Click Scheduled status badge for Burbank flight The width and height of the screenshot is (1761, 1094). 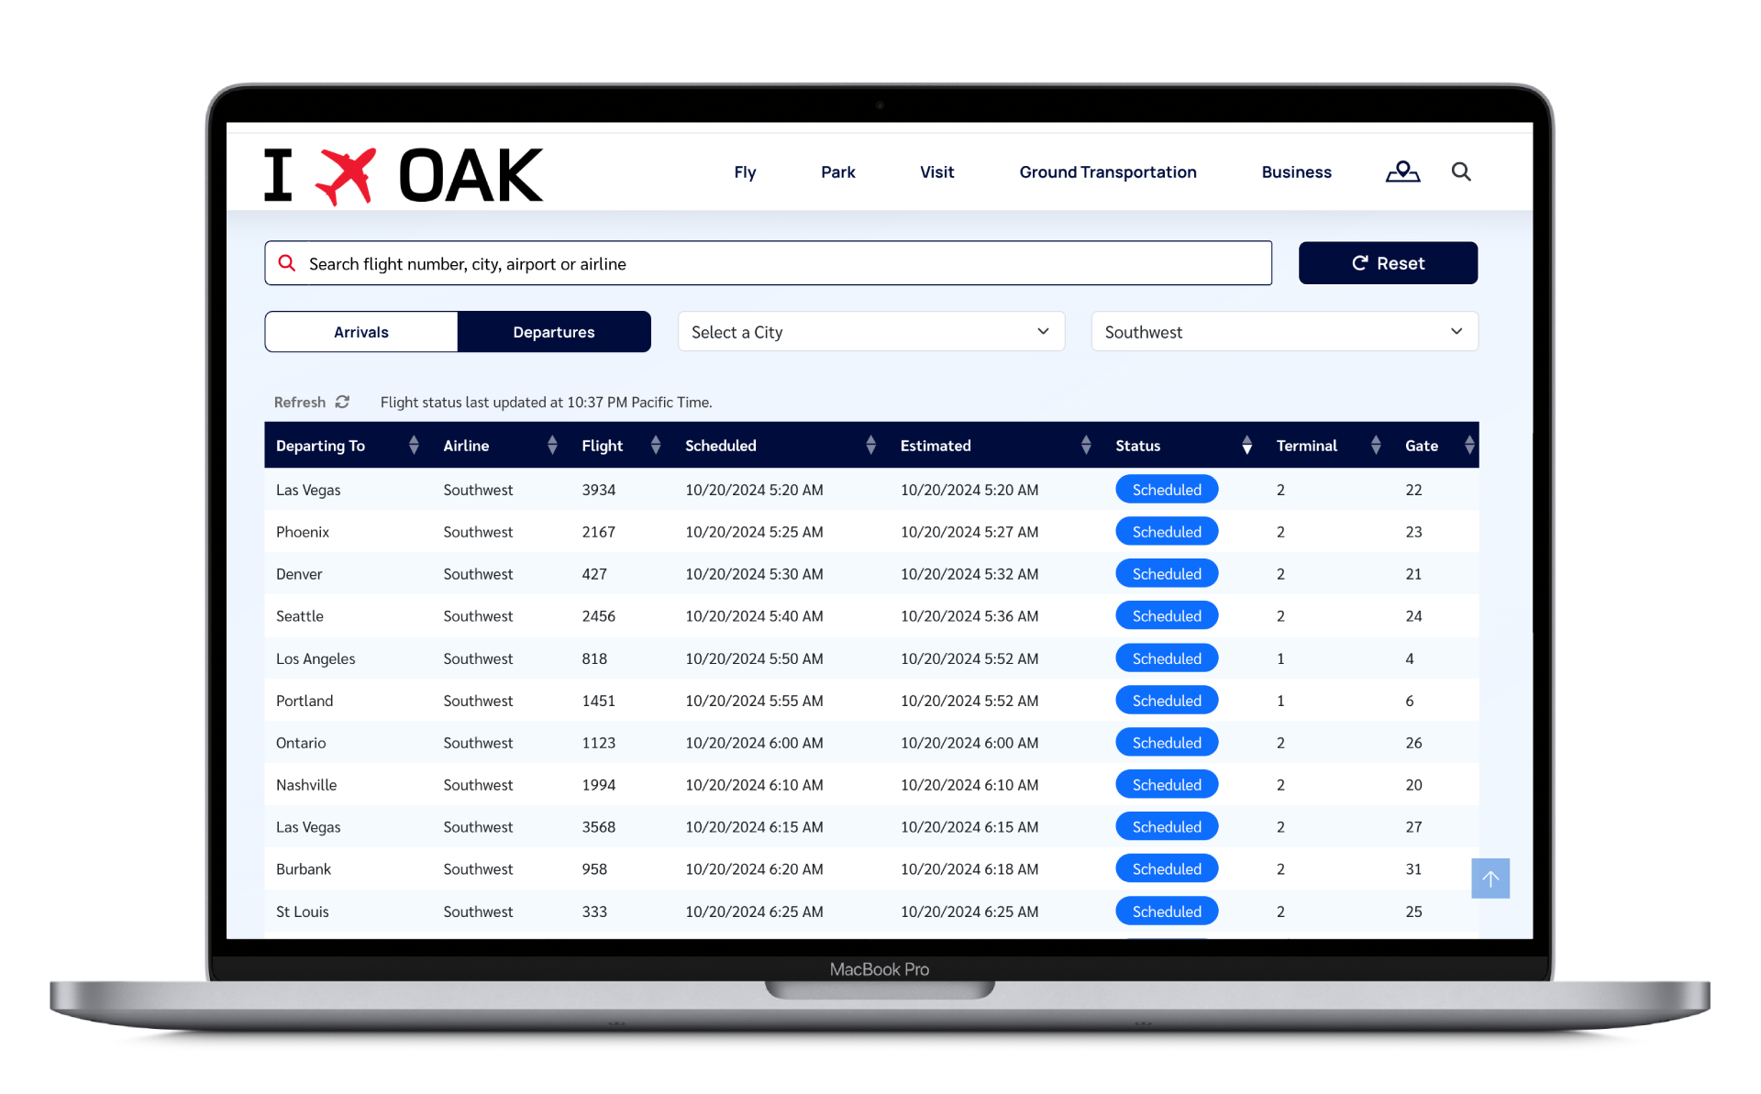coord(1167,869)
